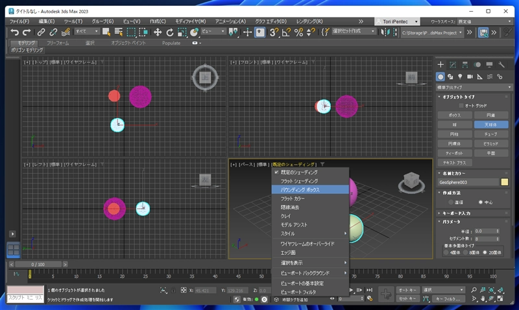Open the Utilities wrench panel icon
The width and height of the screenshot is (519, 310).
[501, 64]
